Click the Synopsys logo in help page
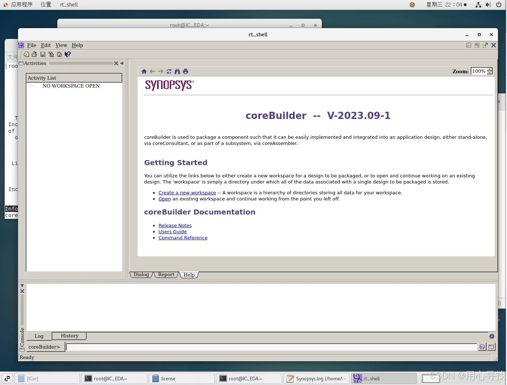The width and height of the screenshot is (507, 385). (169, 85)
